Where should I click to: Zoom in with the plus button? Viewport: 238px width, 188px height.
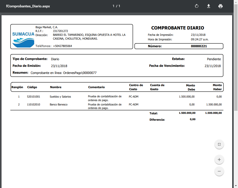(x=219, y=160)
